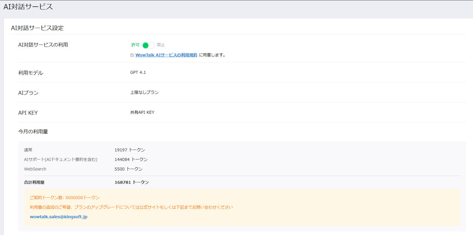Screen dimensions: 473x235
Task: Click the 利用モデル setting label
Action: [x=30, y=73]
